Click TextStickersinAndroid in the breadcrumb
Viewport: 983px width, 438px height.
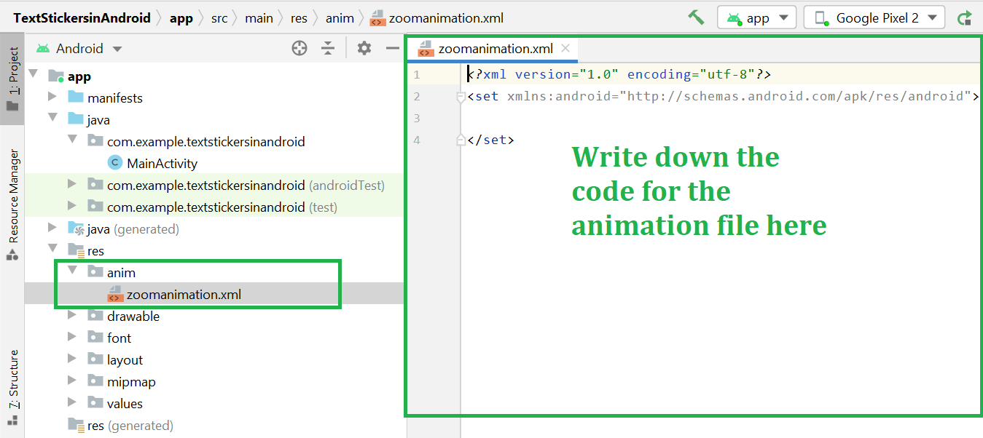(x=82, y=18)
